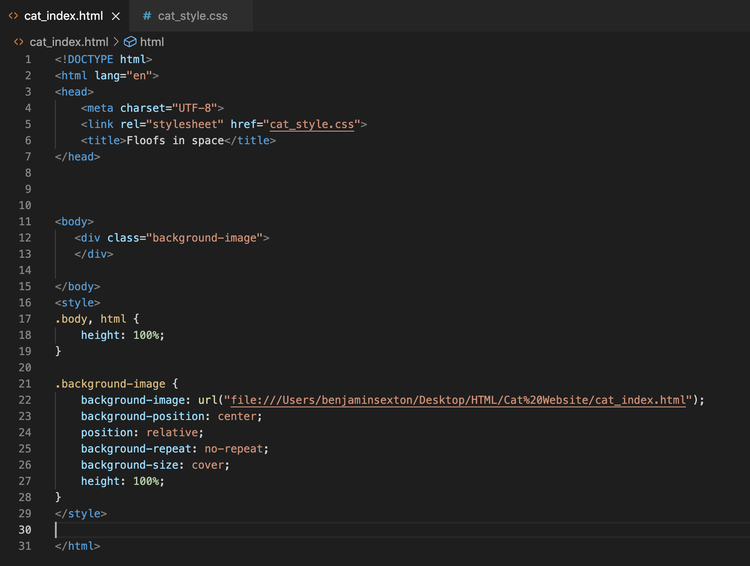Click the .background-image selector on line 21
Screen dimensions: 750x566
click(110, 383)
